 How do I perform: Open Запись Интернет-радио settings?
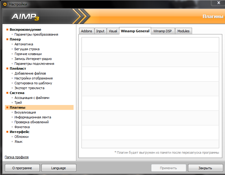(33, 59)
